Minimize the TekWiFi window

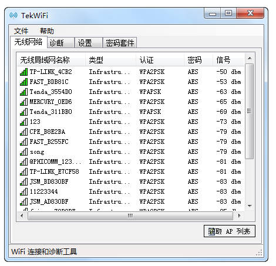(213, 14)
